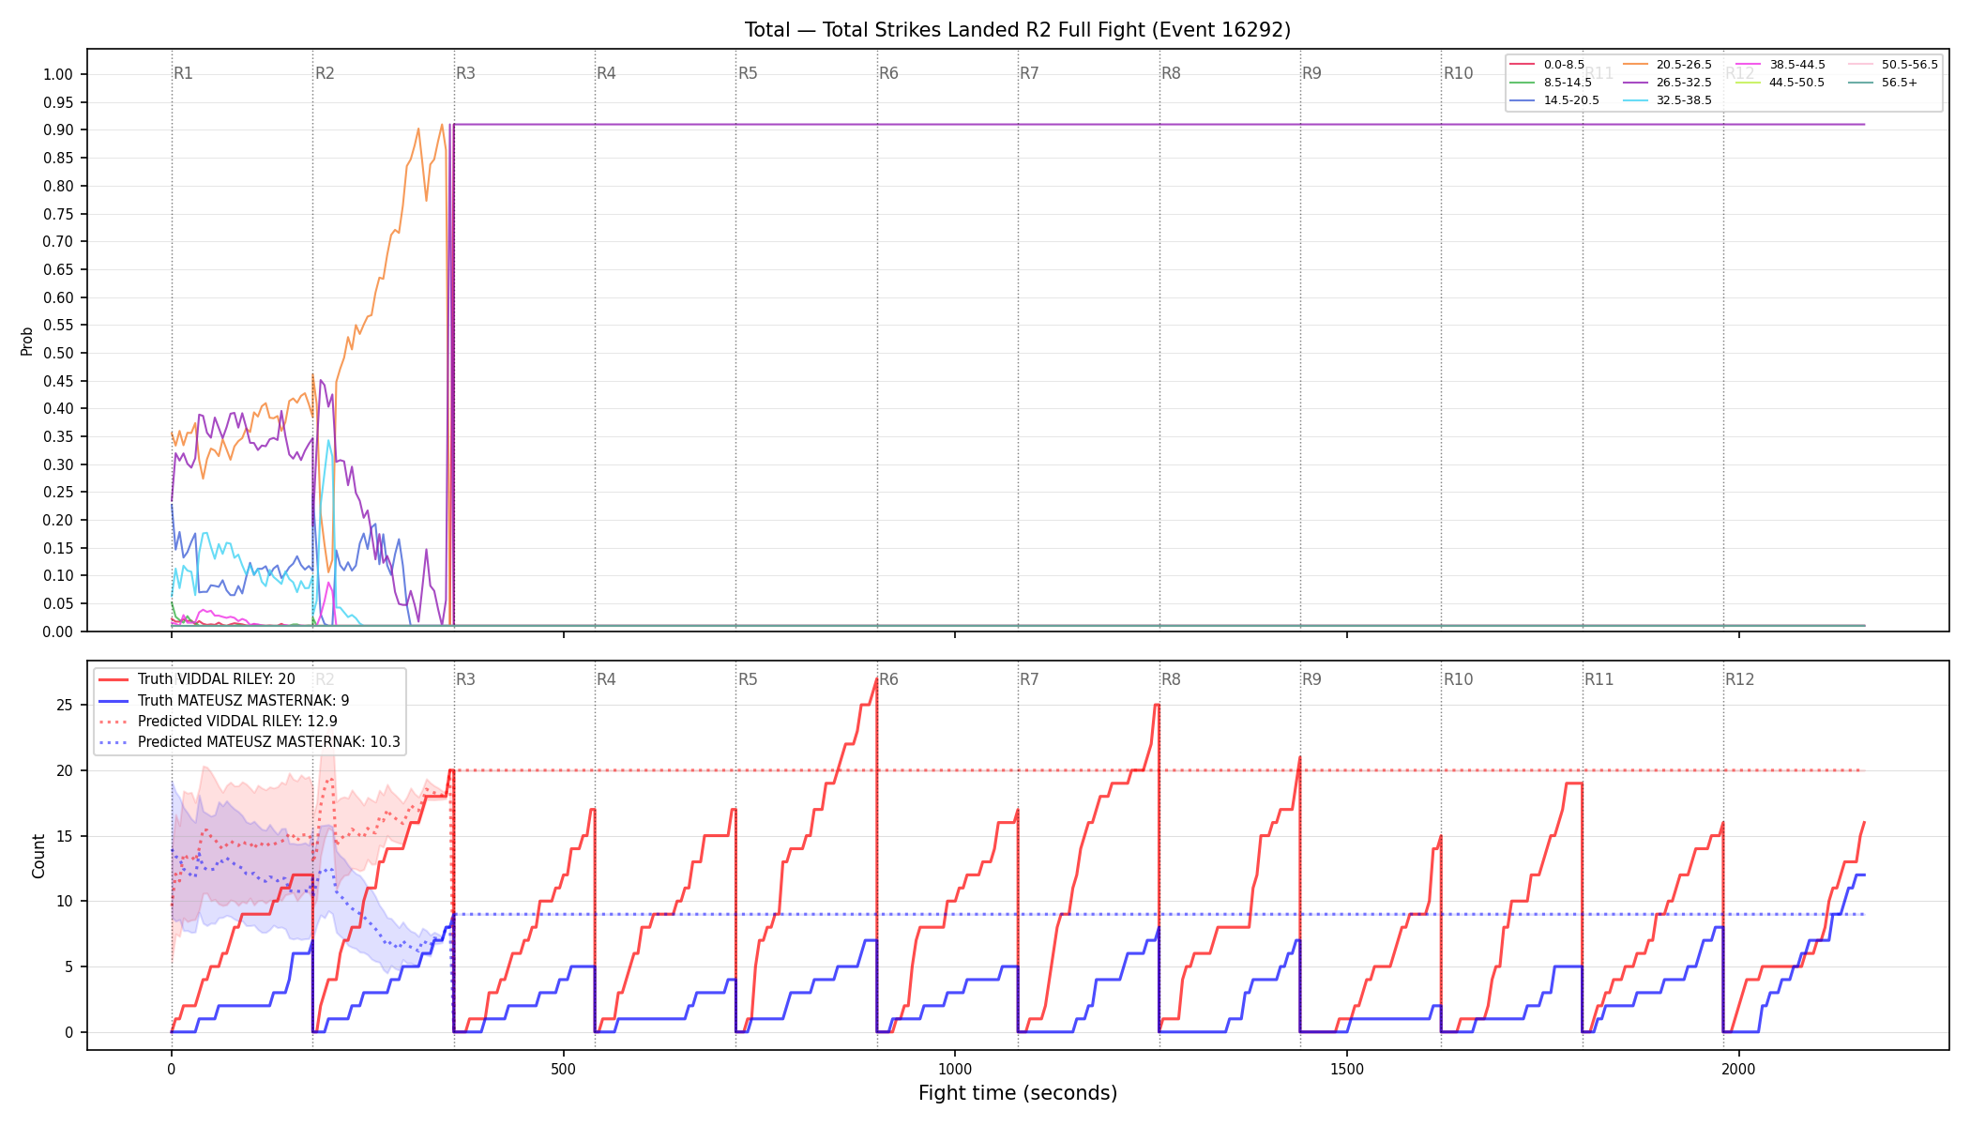Click the R5 round marker in the top chart

coord(748,73)
